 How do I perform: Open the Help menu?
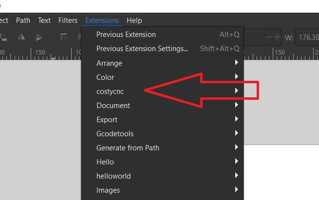(x=134, y=20)
